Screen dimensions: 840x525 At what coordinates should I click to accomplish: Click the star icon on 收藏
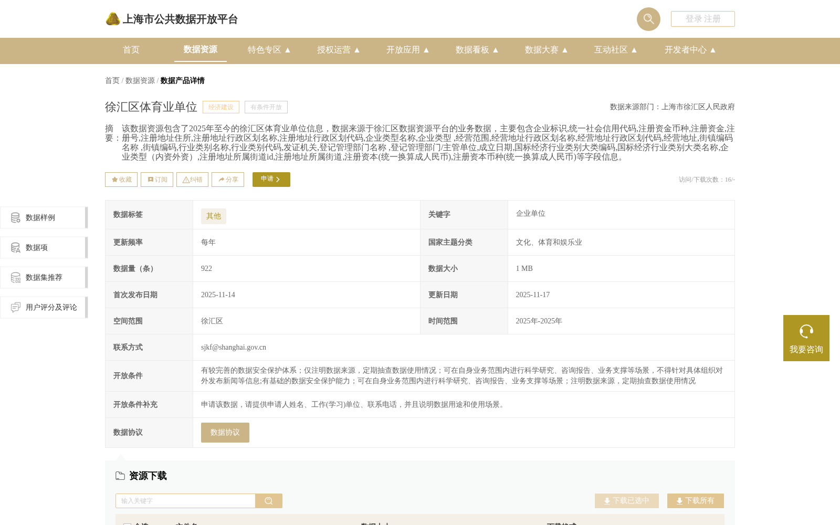click(x=114, y=180)
